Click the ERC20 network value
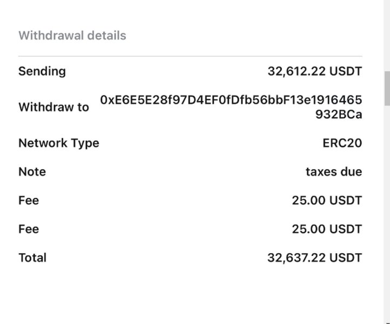The height and width of the screenshot is (324, 390). tap(342, 143)
